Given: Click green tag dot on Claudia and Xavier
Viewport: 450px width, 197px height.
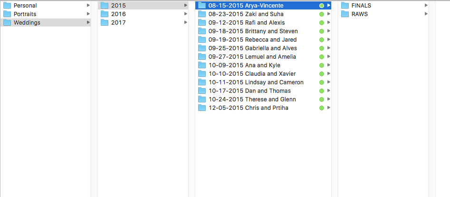Looking at the screenshot, I should (321, 74).
